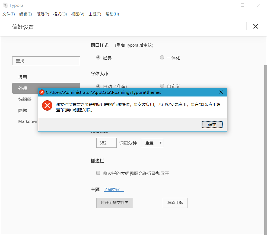Select 自定义 font size option
This screenshot has width=267, height=235.
point(162,86)
